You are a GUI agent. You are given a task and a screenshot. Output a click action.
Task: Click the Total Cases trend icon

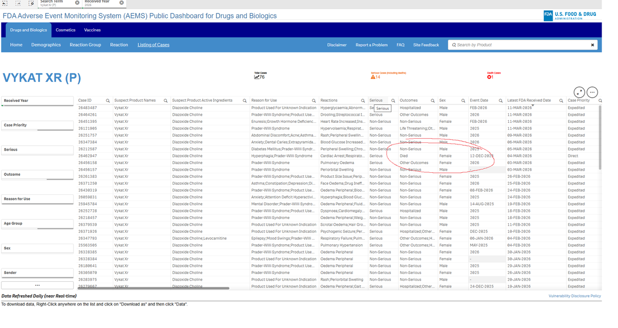257,77
